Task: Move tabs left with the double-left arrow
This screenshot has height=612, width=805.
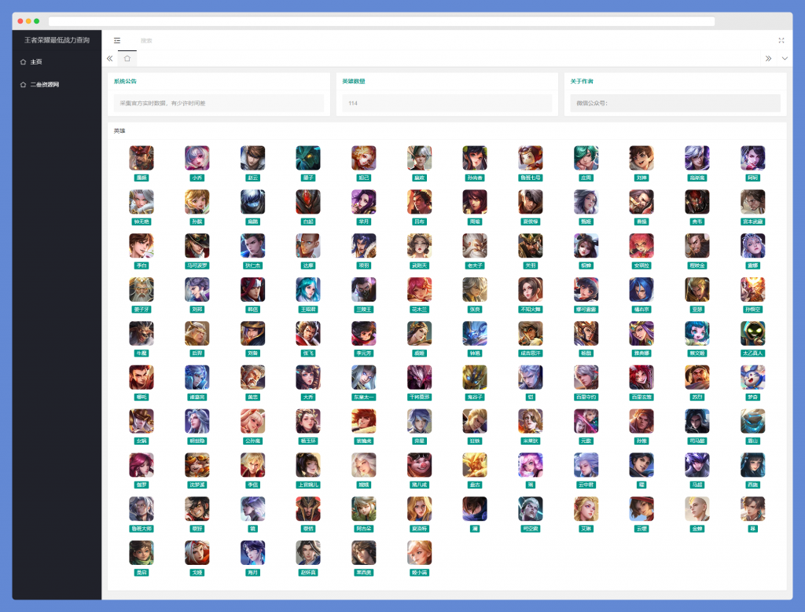Action: pos(110,58)
